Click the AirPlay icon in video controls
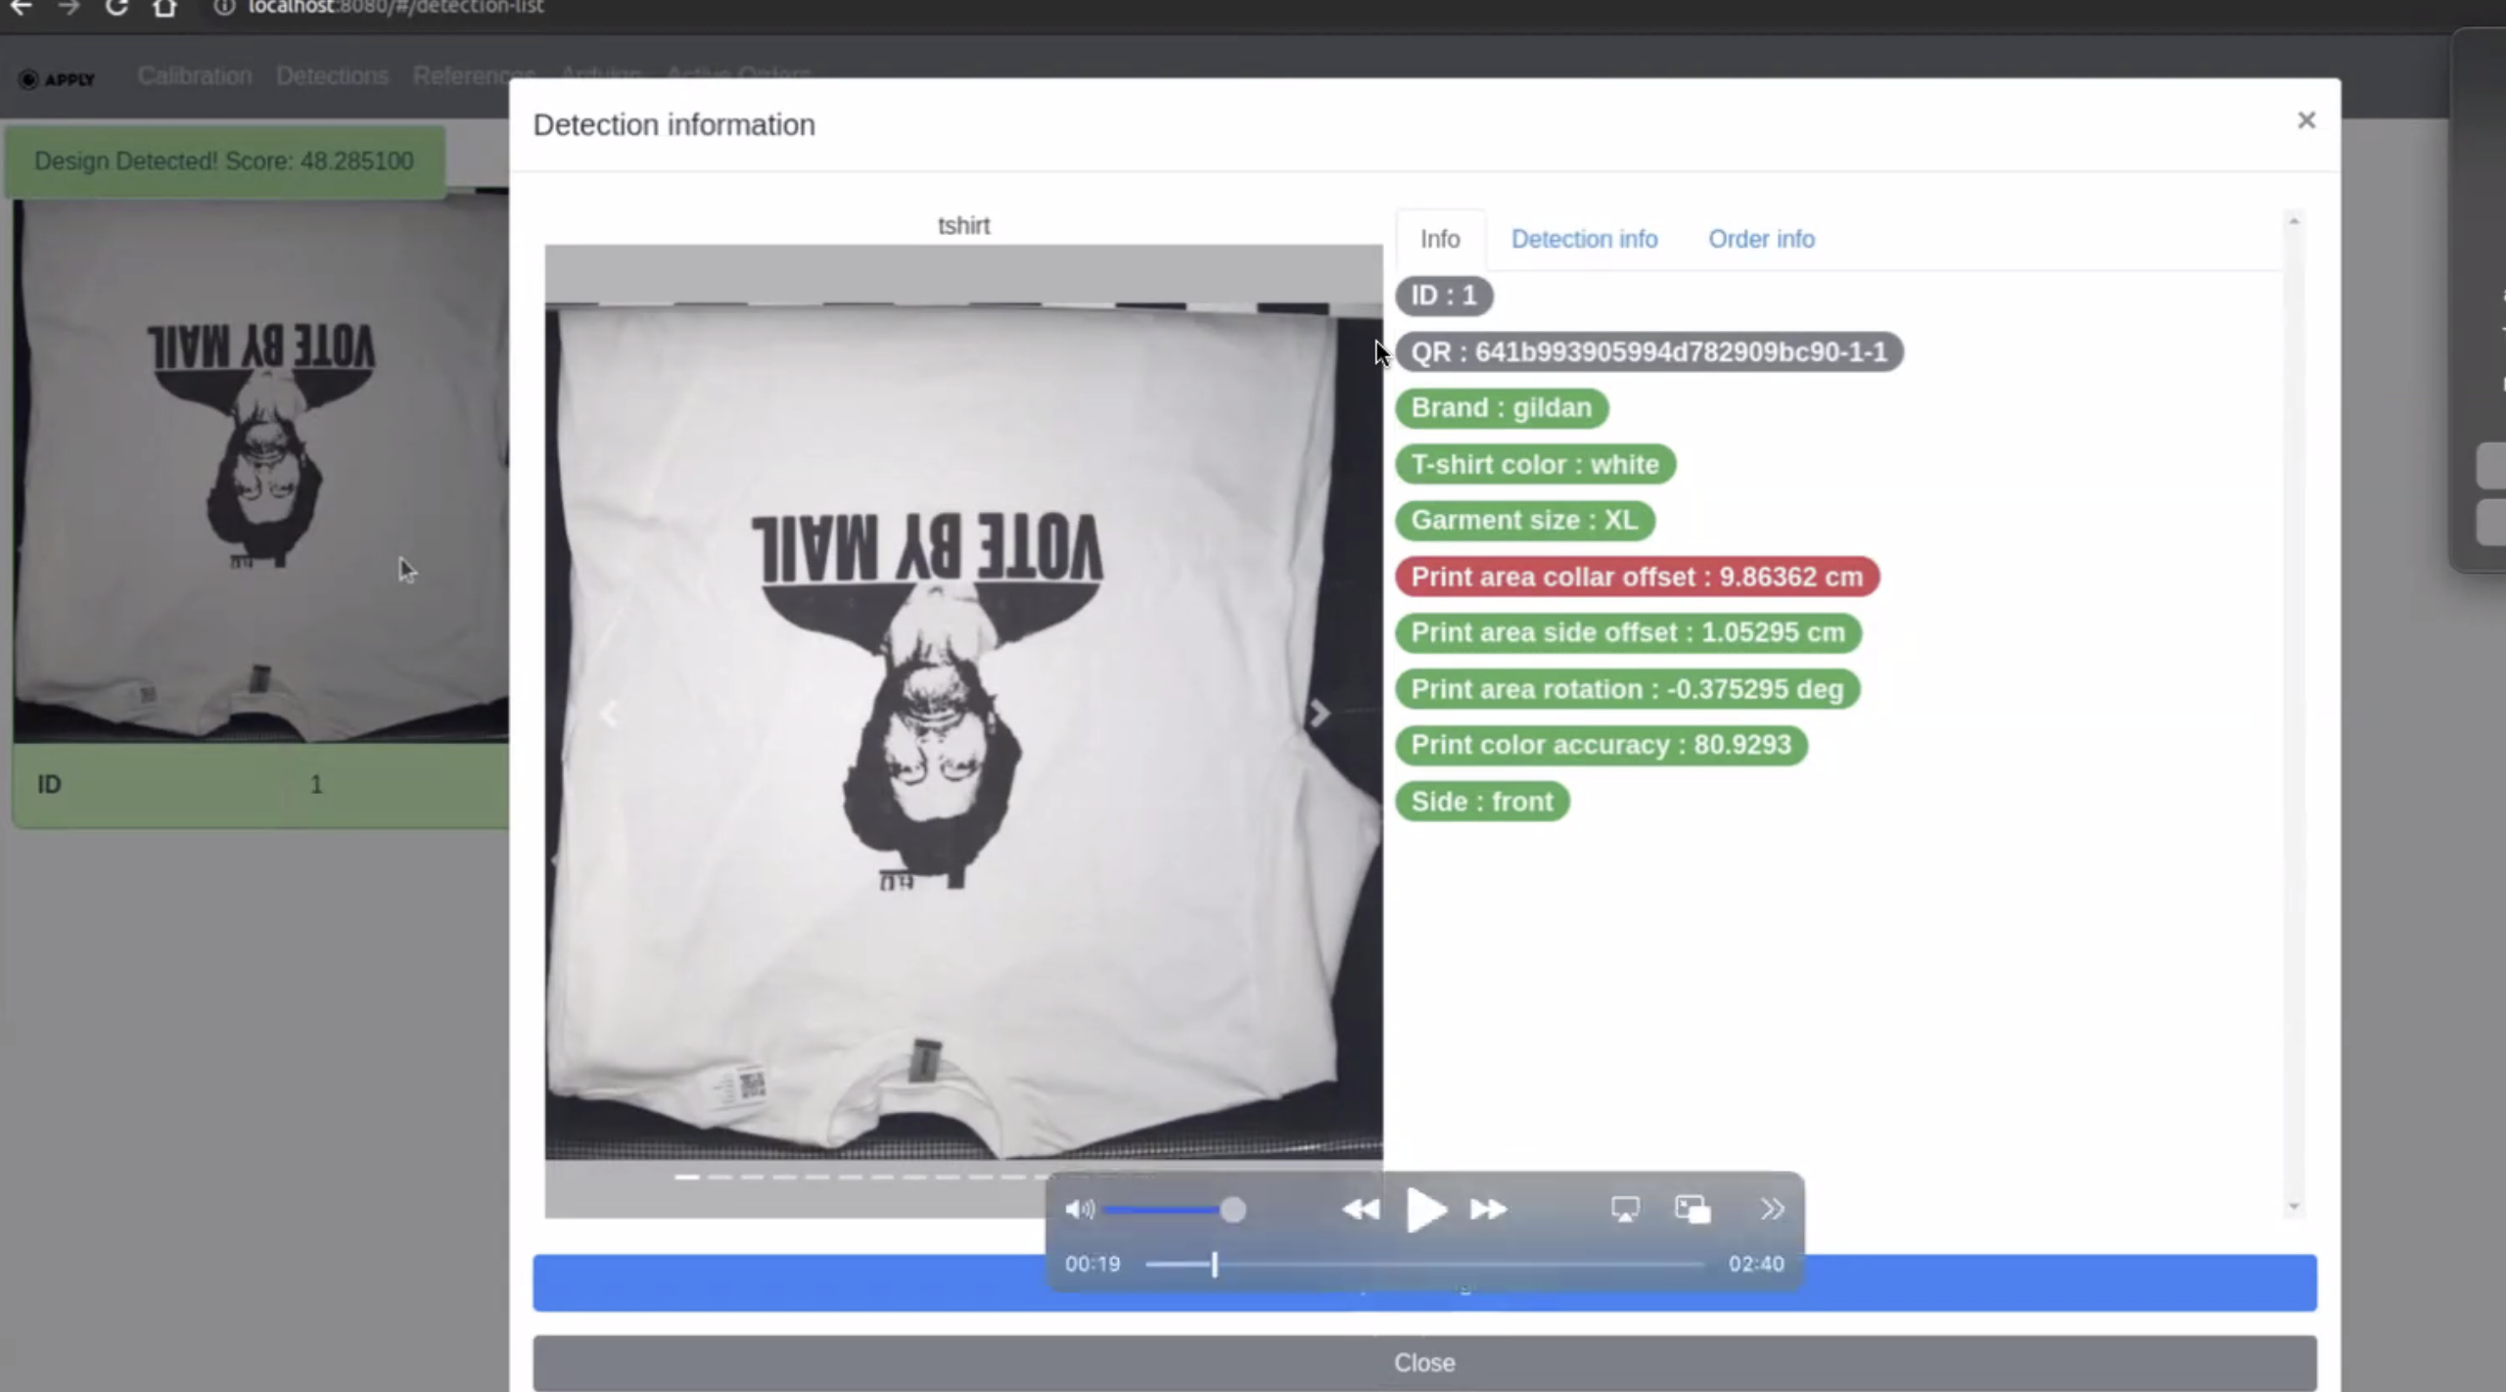The height and width of the screenshot is (1392, 2506). pyautogui.click(x=1625, y=1210)
